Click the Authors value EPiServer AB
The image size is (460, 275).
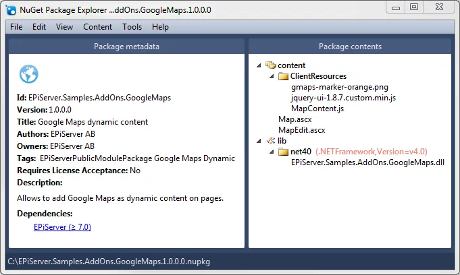tap(73, 134)
